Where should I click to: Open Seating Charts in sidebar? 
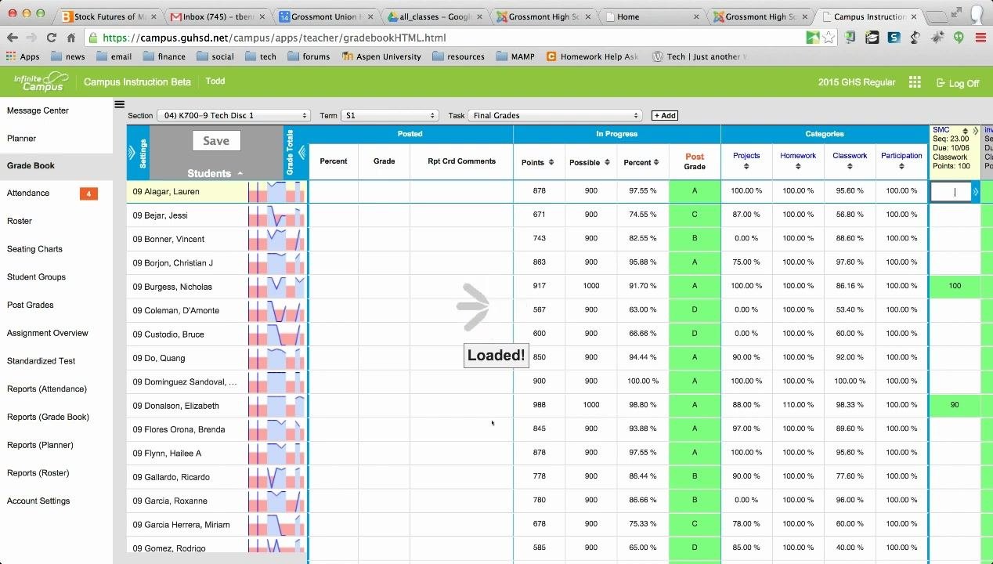[34, 249]
